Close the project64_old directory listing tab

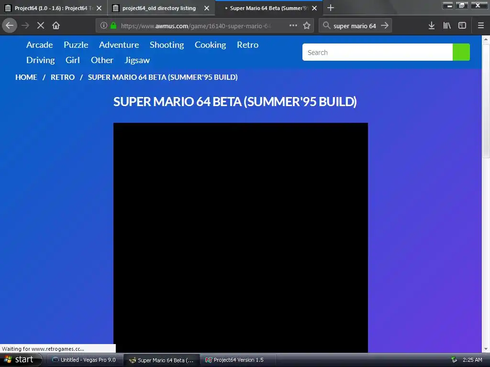tap(207, 8)
